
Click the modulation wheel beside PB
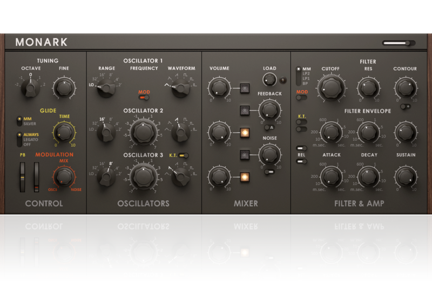36,177
